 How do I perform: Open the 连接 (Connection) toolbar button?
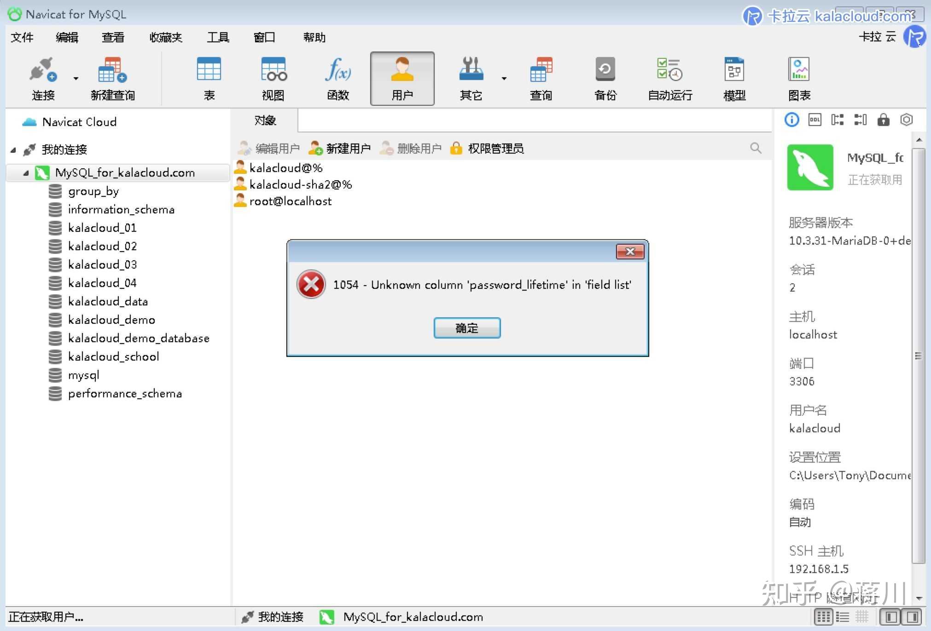click(x=43, y=78)
